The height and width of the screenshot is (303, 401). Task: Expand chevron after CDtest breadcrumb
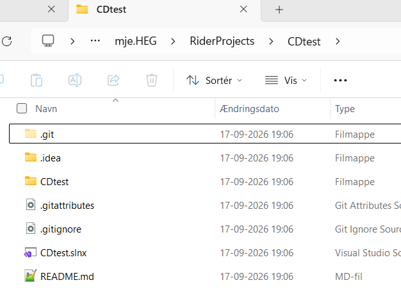point(338,41)
